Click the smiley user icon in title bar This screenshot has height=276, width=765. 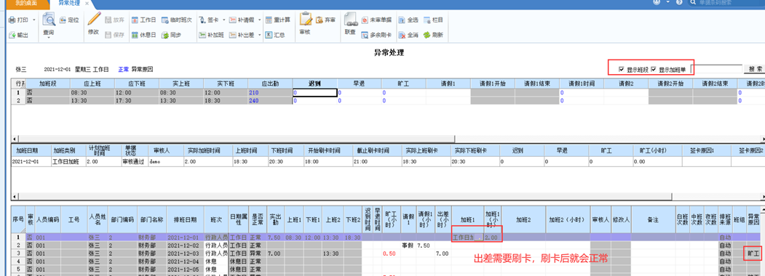[x=657, y=2]
